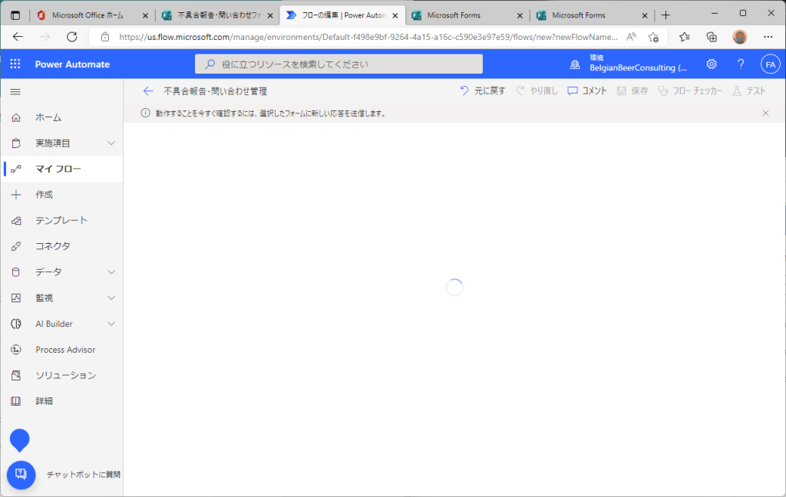Click the flow name 不具合報告・問い合わせ管理
This screenshot has height=497, width=786.
coord(215,91)
